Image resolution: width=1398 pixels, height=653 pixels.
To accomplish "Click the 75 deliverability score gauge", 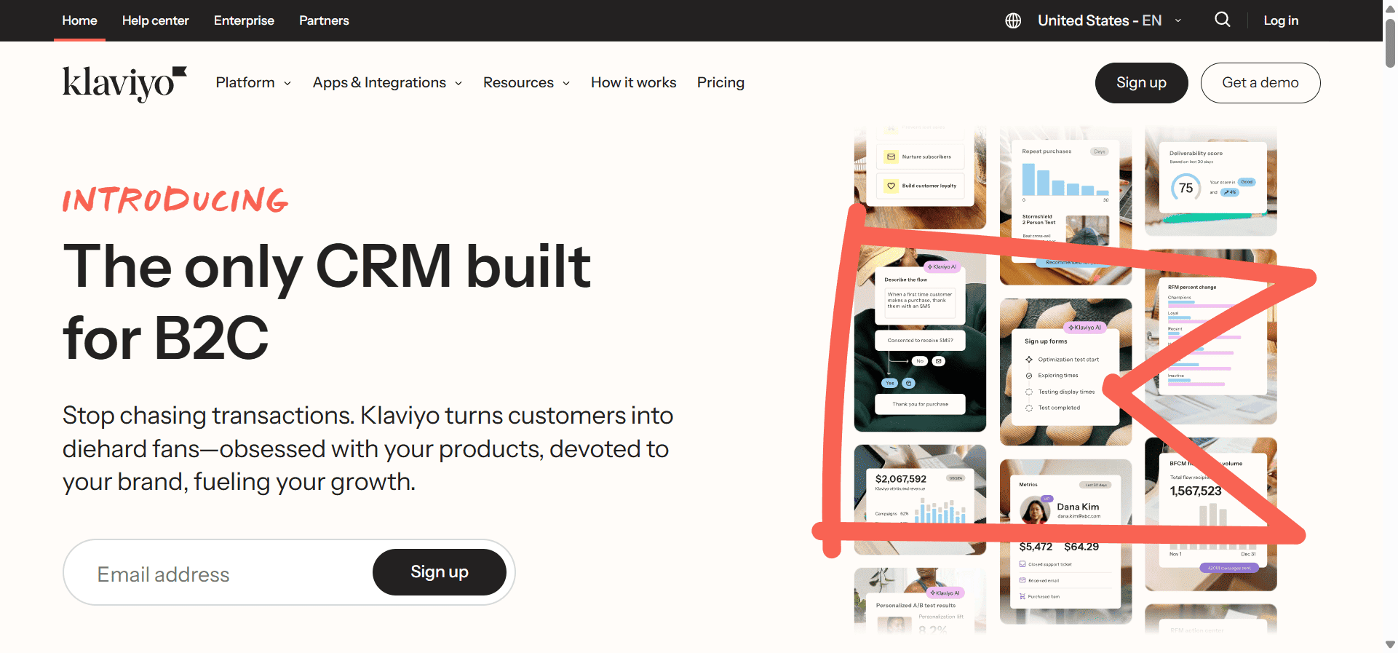I will pos(1185,188).
